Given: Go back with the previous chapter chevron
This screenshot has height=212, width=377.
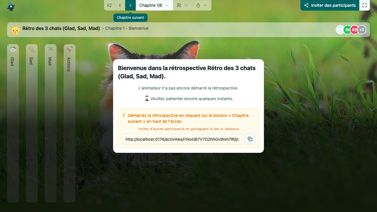Looking at the screenshot, I should (x=120, y=5).
